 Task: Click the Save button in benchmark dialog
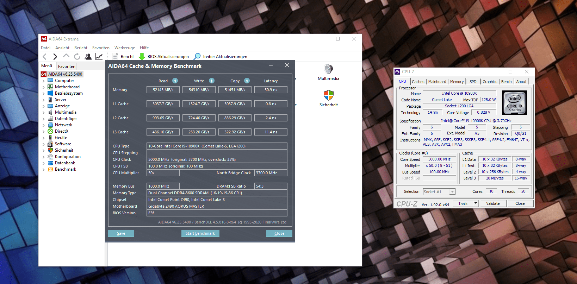121,233
